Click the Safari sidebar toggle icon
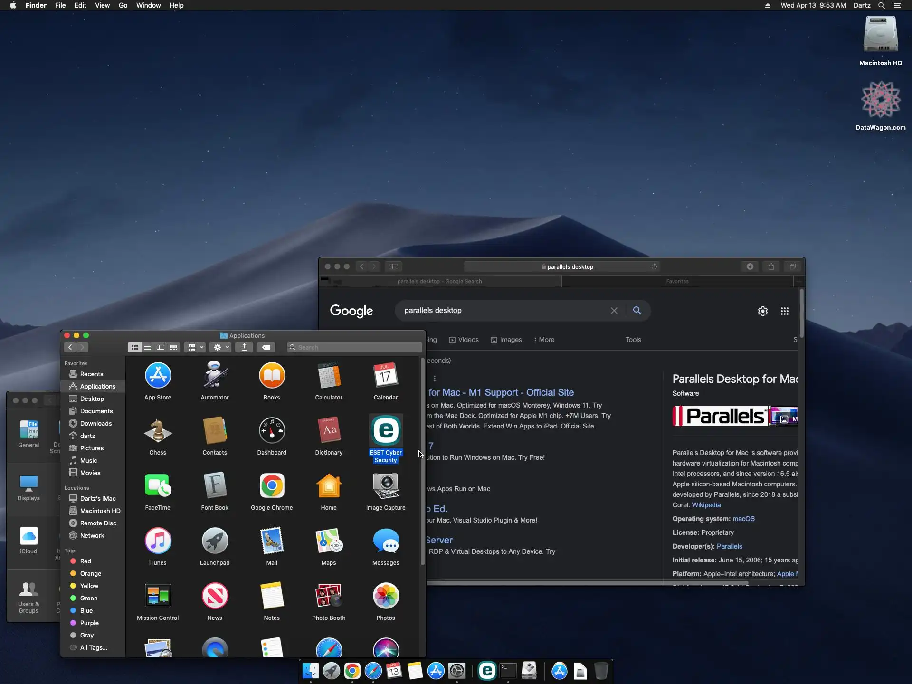 tap(393, 266)
